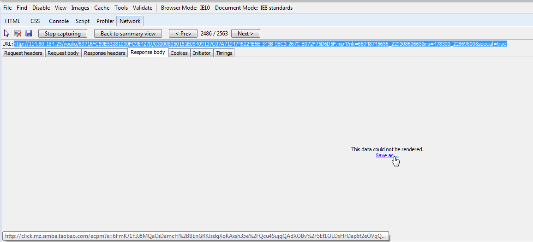
Task: Click Back to summary view button
Action: (128, 34)
